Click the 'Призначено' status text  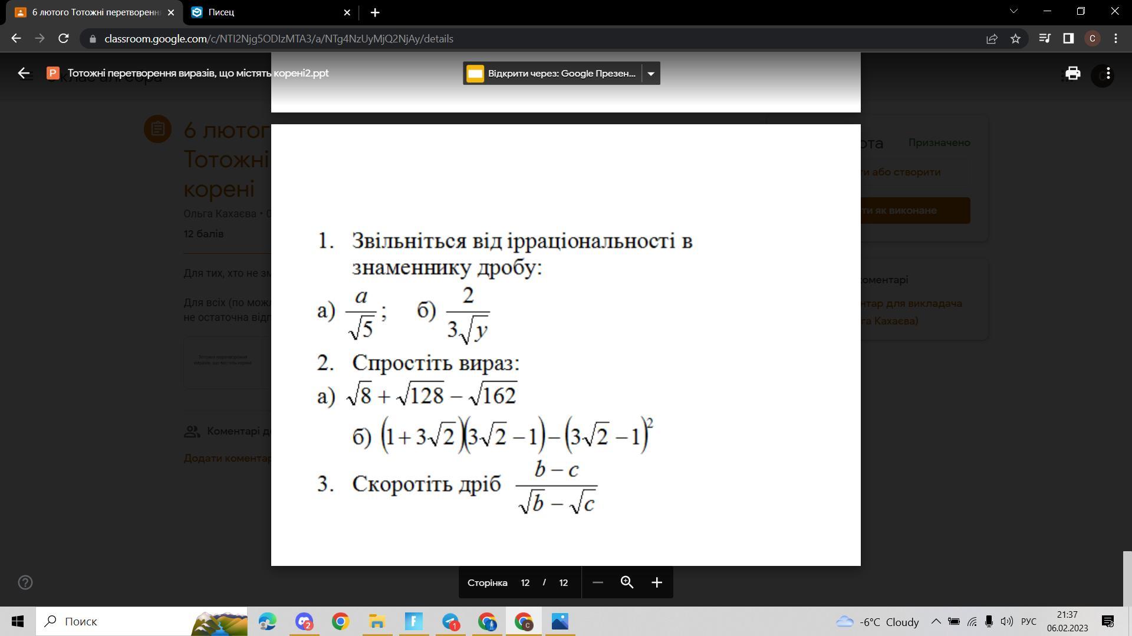pos(939,143)
